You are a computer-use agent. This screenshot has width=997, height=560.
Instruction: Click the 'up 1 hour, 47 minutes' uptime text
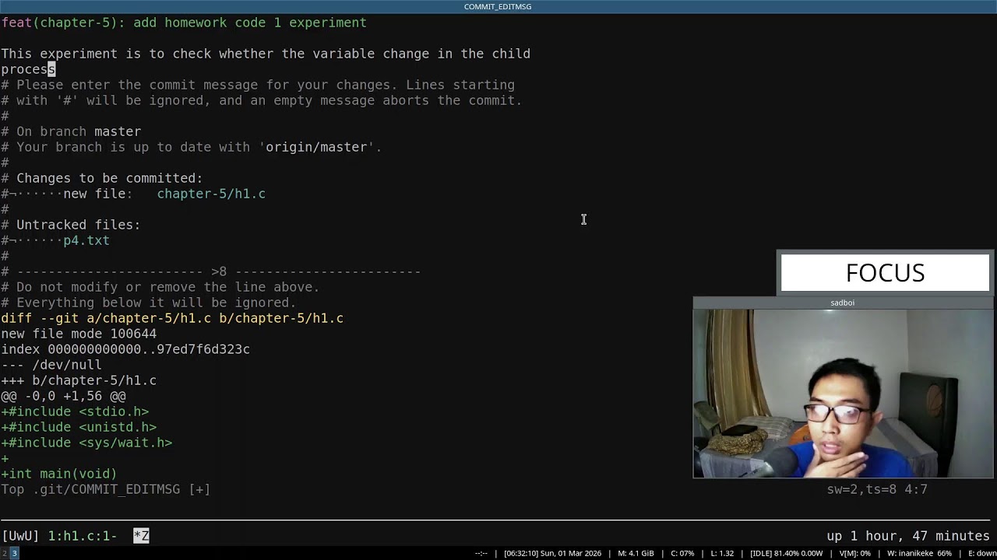click(908, 536)
